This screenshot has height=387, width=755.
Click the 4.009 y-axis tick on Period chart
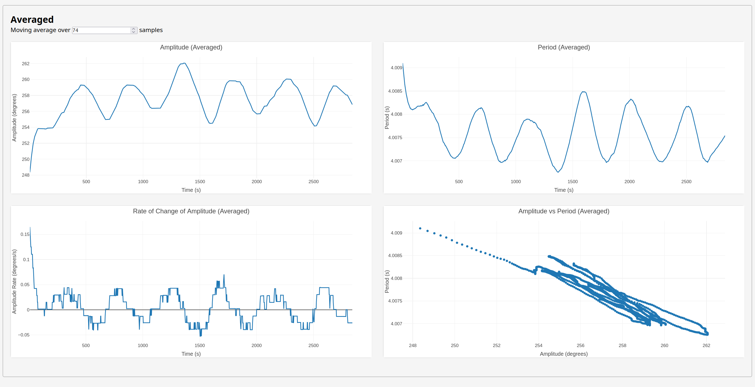[396, 68]
